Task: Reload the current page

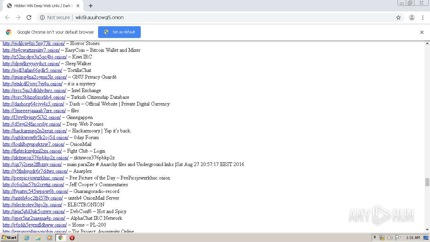Action: 29,17
